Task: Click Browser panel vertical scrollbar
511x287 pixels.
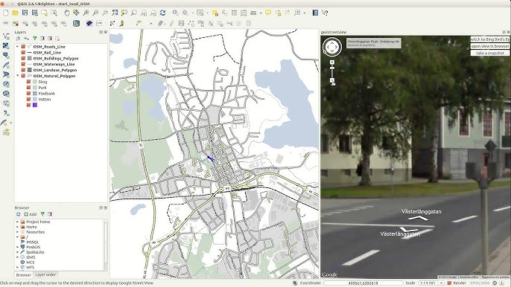Action: 106,245
